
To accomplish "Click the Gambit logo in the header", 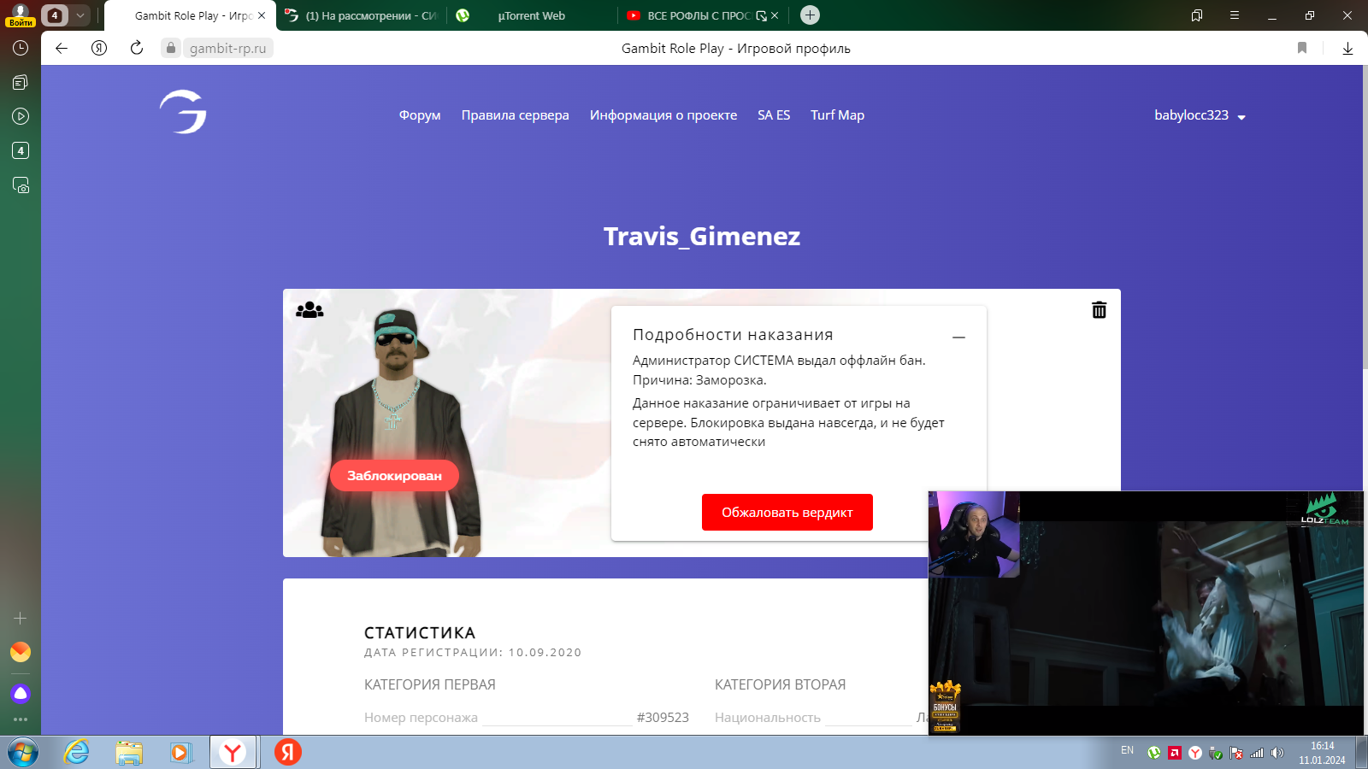I will (183, 112).
